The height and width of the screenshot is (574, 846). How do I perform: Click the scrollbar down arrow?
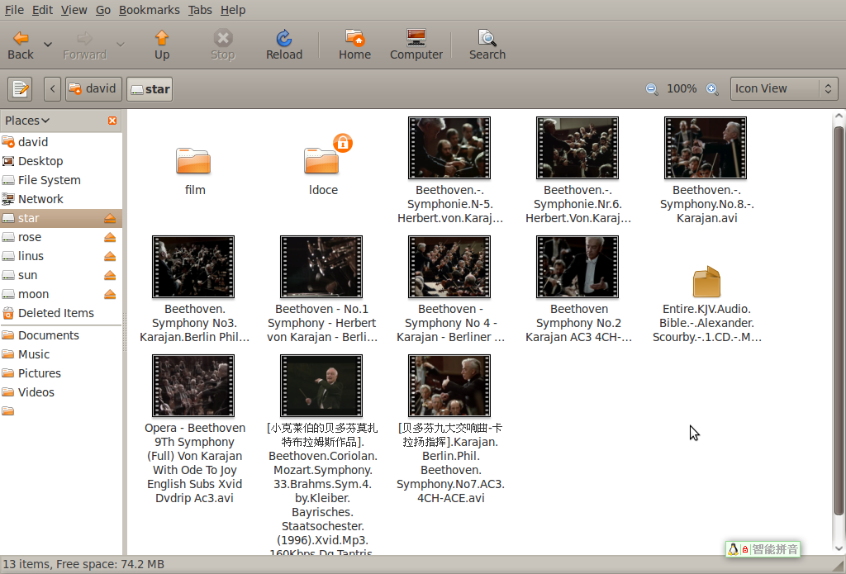pos(839,548)
